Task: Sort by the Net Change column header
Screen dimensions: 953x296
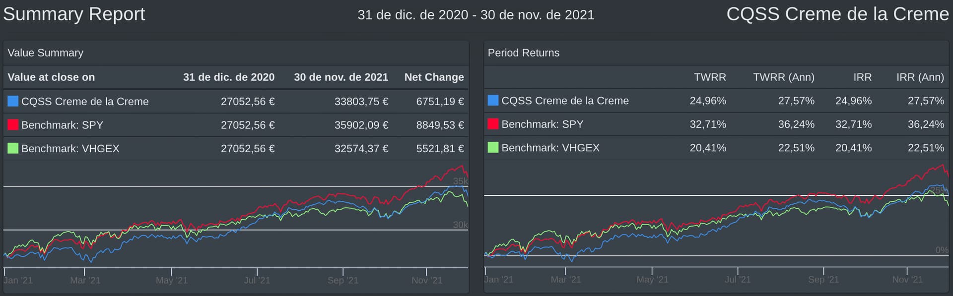Action: 434,77
